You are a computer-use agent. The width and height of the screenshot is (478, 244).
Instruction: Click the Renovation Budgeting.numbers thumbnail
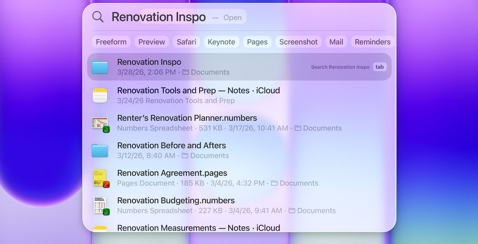(x=101, y=206)
